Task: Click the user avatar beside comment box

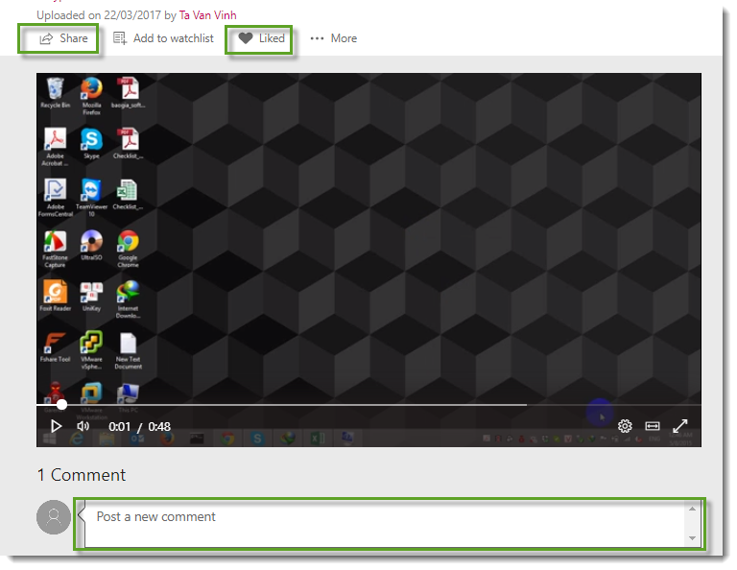Action: point(54,517)
